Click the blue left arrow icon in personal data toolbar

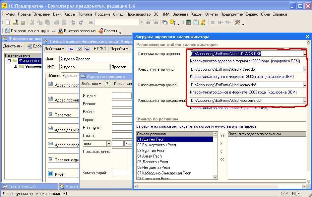point(71,49)
